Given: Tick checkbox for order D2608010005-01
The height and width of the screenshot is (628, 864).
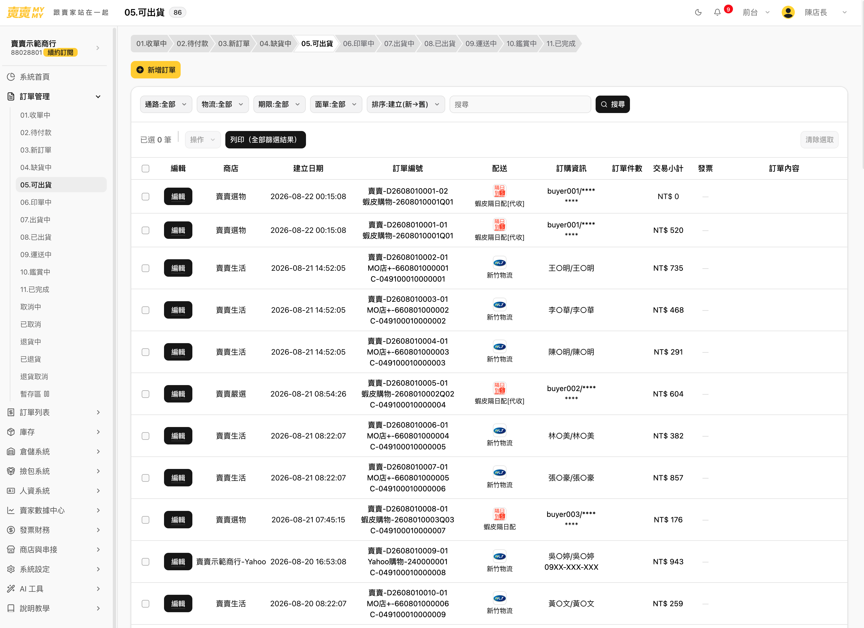Looking at the screenshot, I should [x=145, y=394].
